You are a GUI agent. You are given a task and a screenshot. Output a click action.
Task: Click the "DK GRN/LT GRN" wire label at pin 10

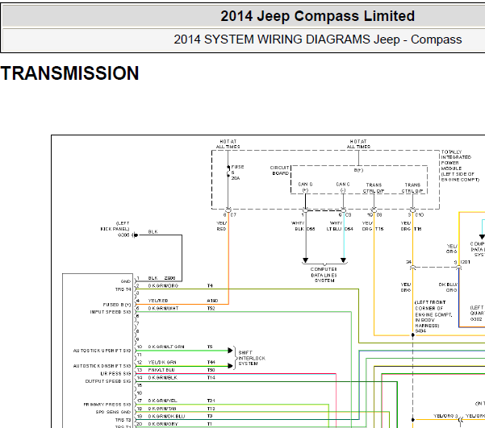tap(166, 347)
